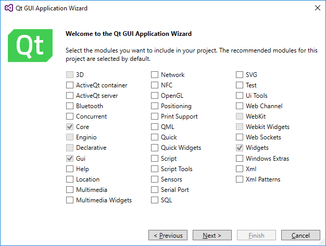Enable the SQL module
The height and width of the screenshot is (246, 326).
(x=155, y=200)
